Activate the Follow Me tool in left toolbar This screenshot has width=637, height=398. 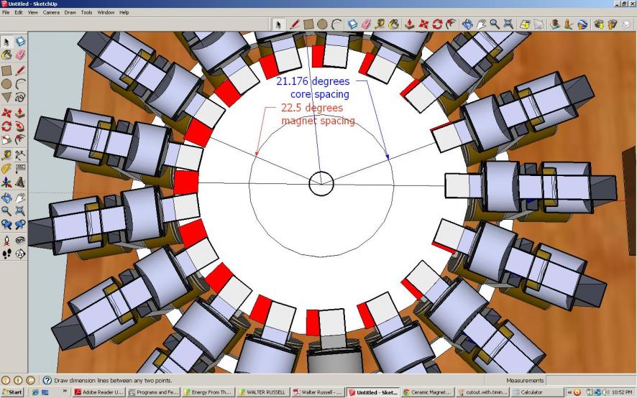20,126
